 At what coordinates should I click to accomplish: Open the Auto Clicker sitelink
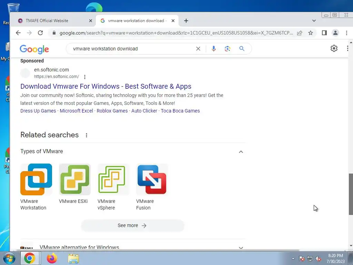[144, 111]
